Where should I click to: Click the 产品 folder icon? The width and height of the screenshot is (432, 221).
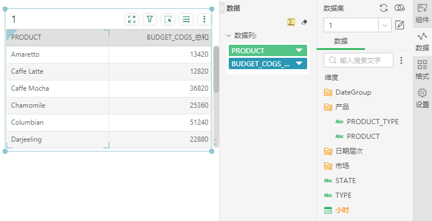coord(328,107)
